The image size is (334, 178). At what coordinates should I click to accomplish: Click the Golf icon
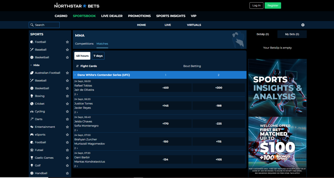[x=32, y=165]
